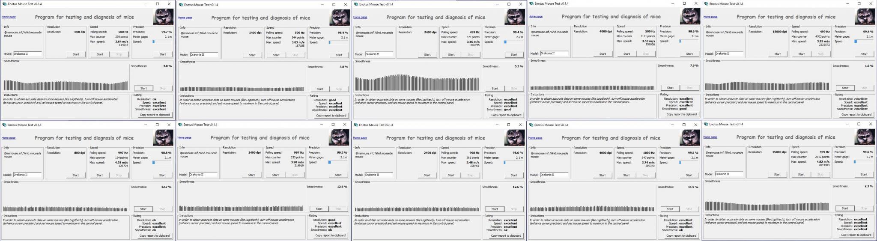Start Resolution test in 800 dpi 500 Hz window
This screenshot has height=241, width=877.
point(76,54)
